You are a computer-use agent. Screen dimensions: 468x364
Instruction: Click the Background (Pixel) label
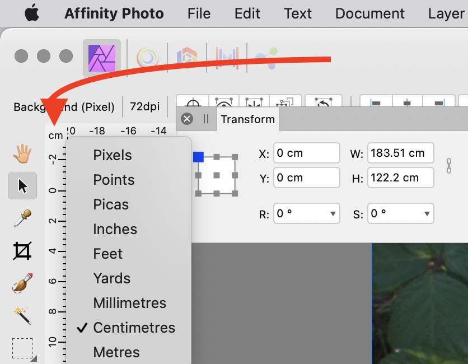64,106
